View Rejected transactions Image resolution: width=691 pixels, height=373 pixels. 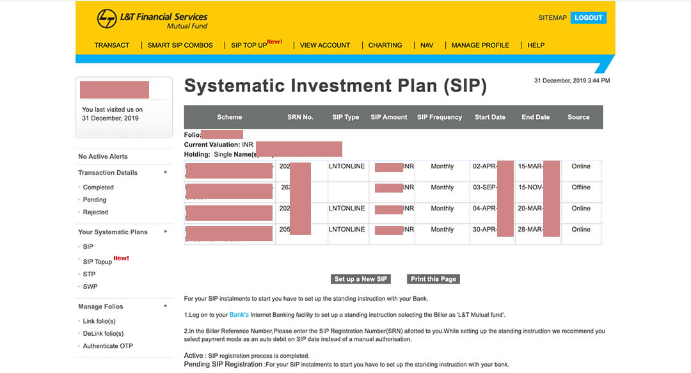tap(95, 212)
